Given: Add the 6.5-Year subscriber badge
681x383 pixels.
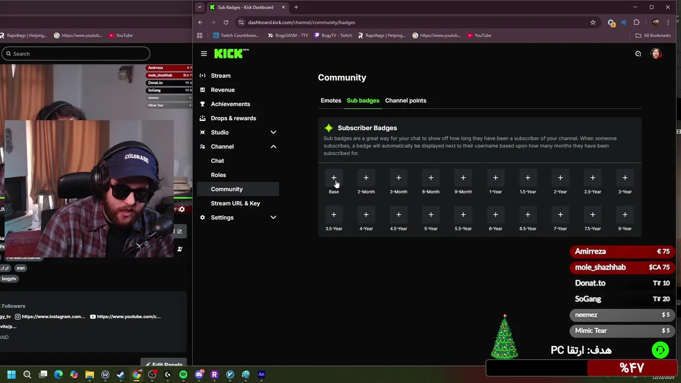Looking at the screenshot, I should click(528, 214).
